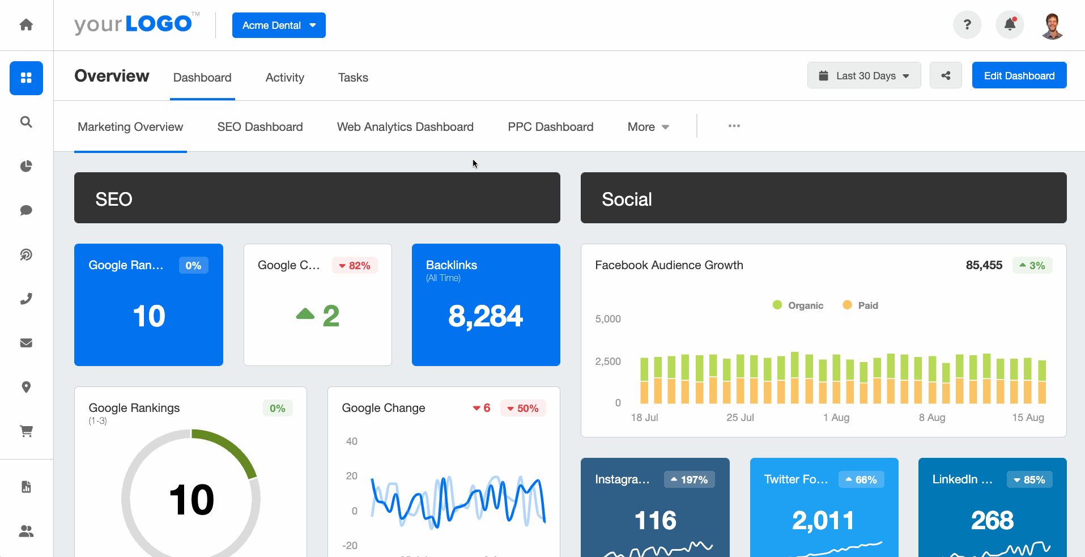Open help via the question mark button
The image size is (1085, 557).
967,25
